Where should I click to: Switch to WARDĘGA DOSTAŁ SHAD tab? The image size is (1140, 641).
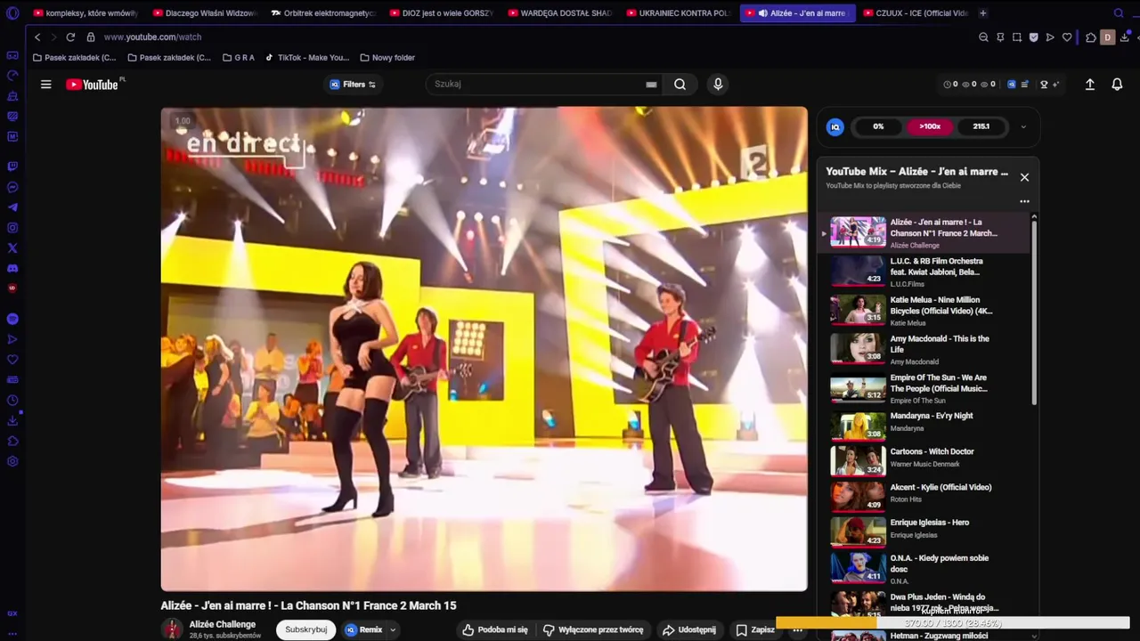[x=560, y=13]
